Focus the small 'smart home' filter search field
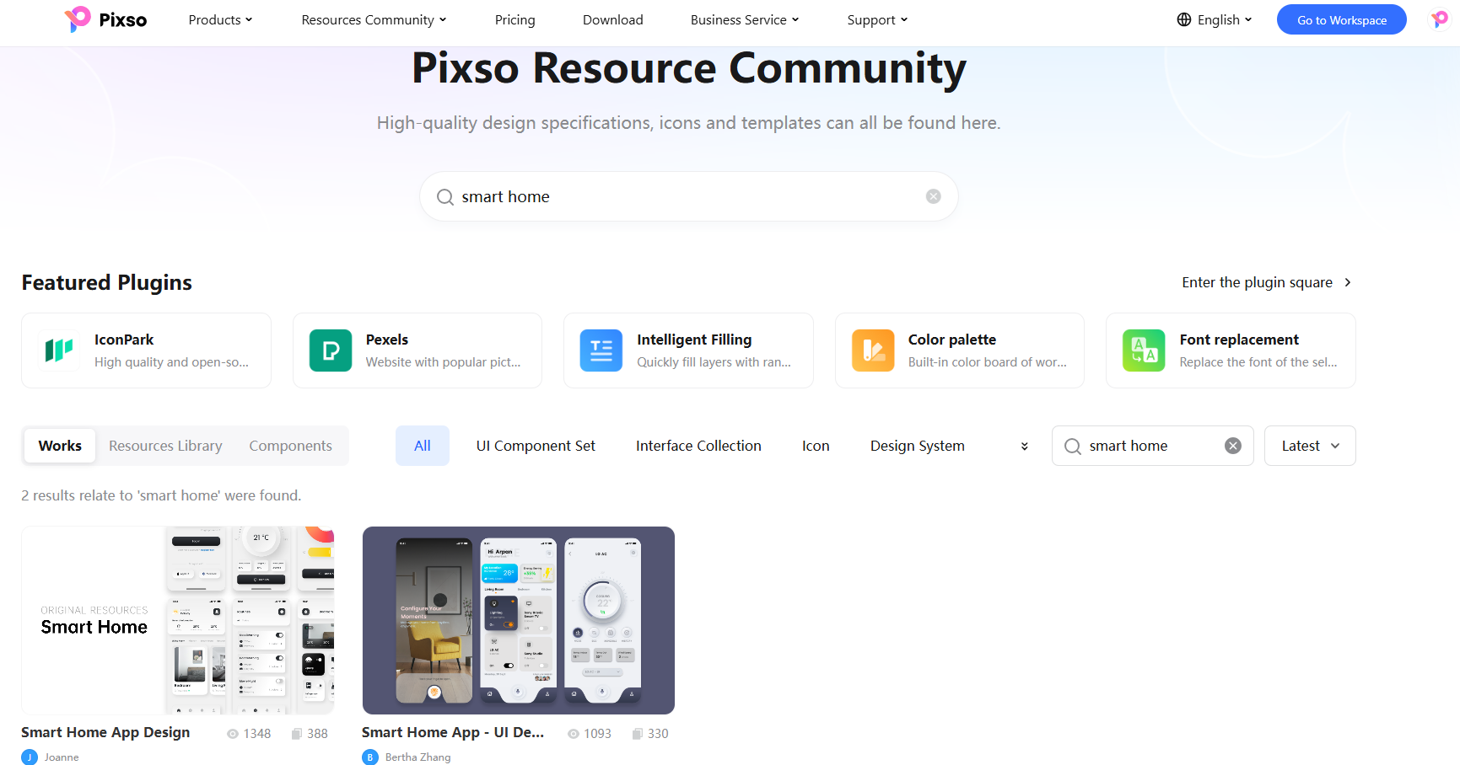 point(1152,446)
